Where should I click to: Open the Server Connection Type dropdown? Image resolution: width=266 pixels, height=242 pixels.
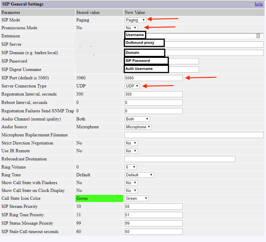[132, 86]
